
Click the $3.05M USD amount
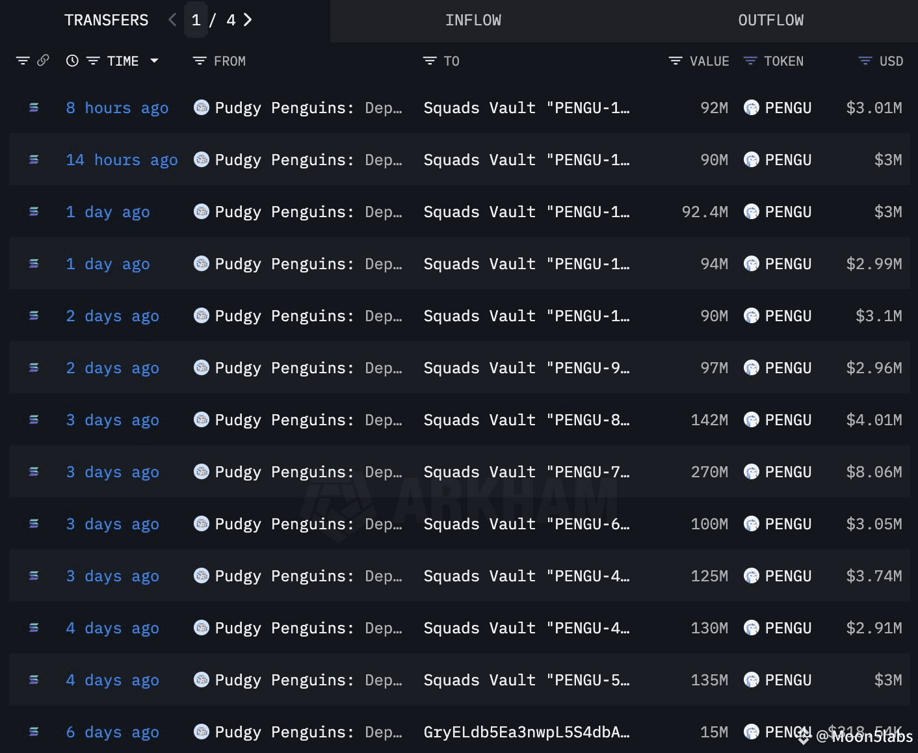pos(874,524)
